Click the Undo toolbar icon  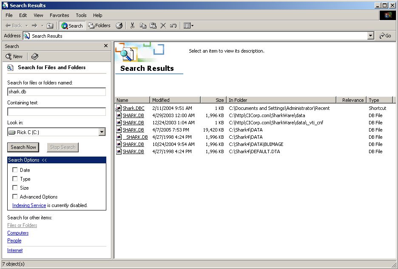tap(173, 25)
